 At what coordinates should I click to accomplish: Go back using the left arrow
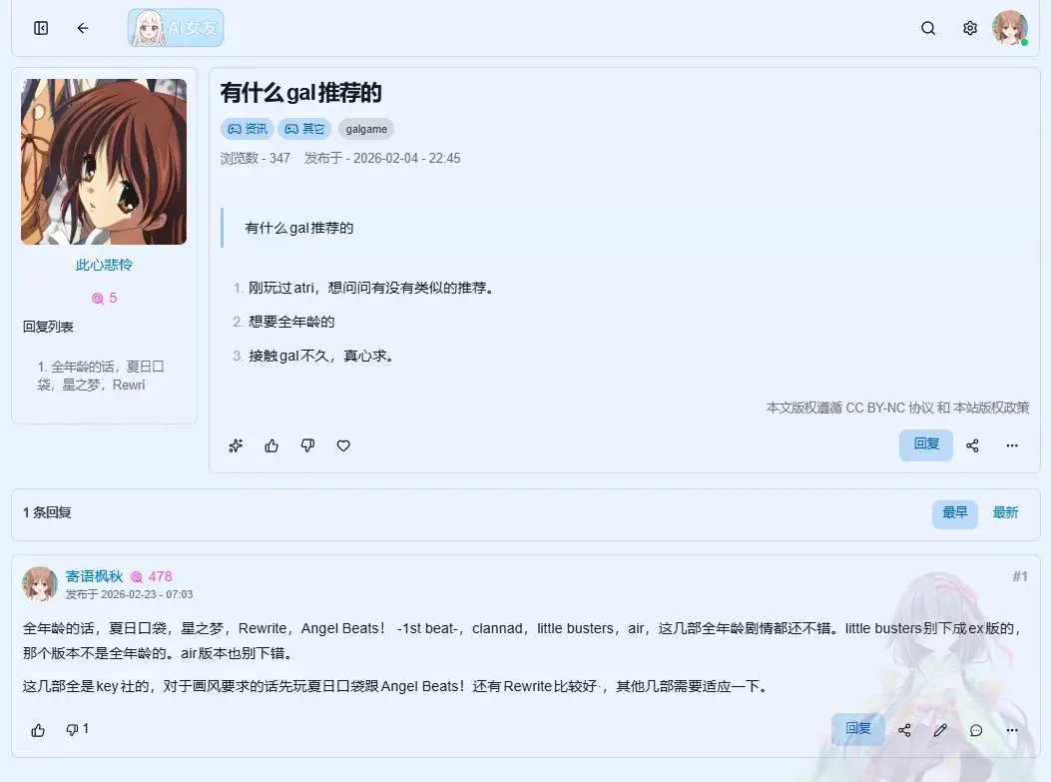click(83, 28)
